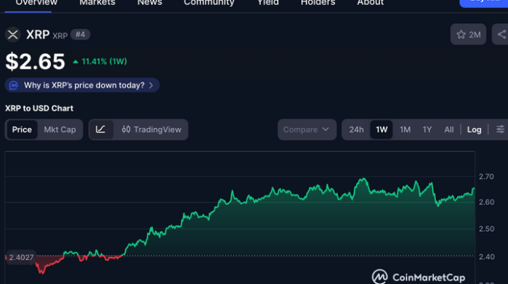Select the 1M time range
Viewport: 508px width, 284px height.
405,129
